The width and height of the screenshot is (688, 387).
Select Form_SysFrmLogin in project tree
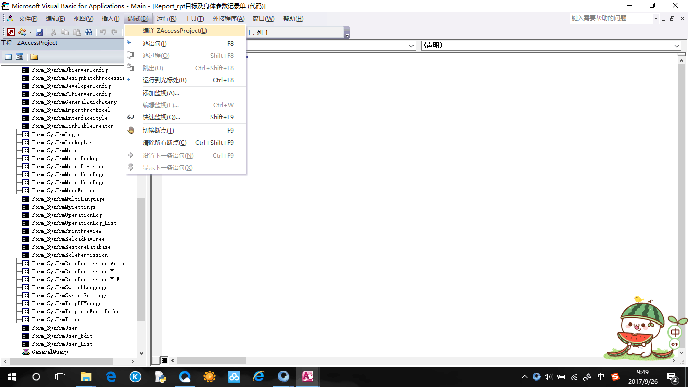tap(56, 134)
